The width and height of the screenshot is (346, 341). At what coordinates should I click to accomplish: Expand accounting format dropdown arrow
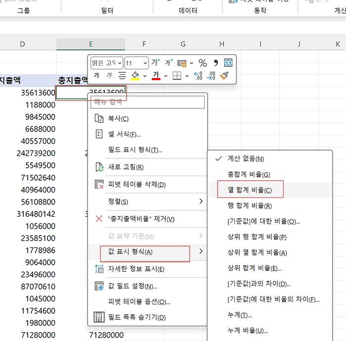[x=192, y=63]
